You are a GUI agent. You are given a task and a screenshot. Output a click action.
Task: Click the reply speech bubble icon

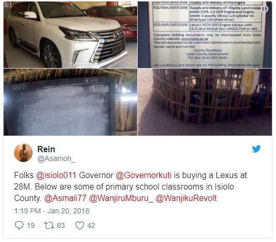click(x=19, y=225)
